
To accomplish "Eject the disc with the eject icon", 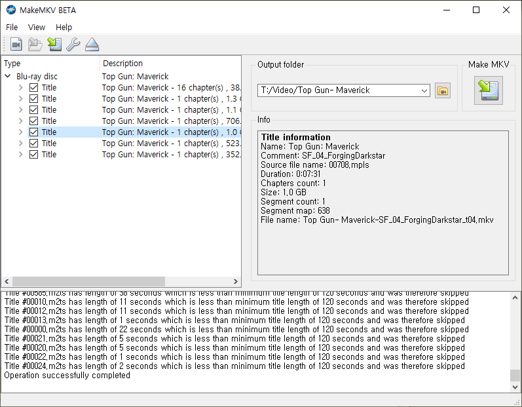I will 92,45.
